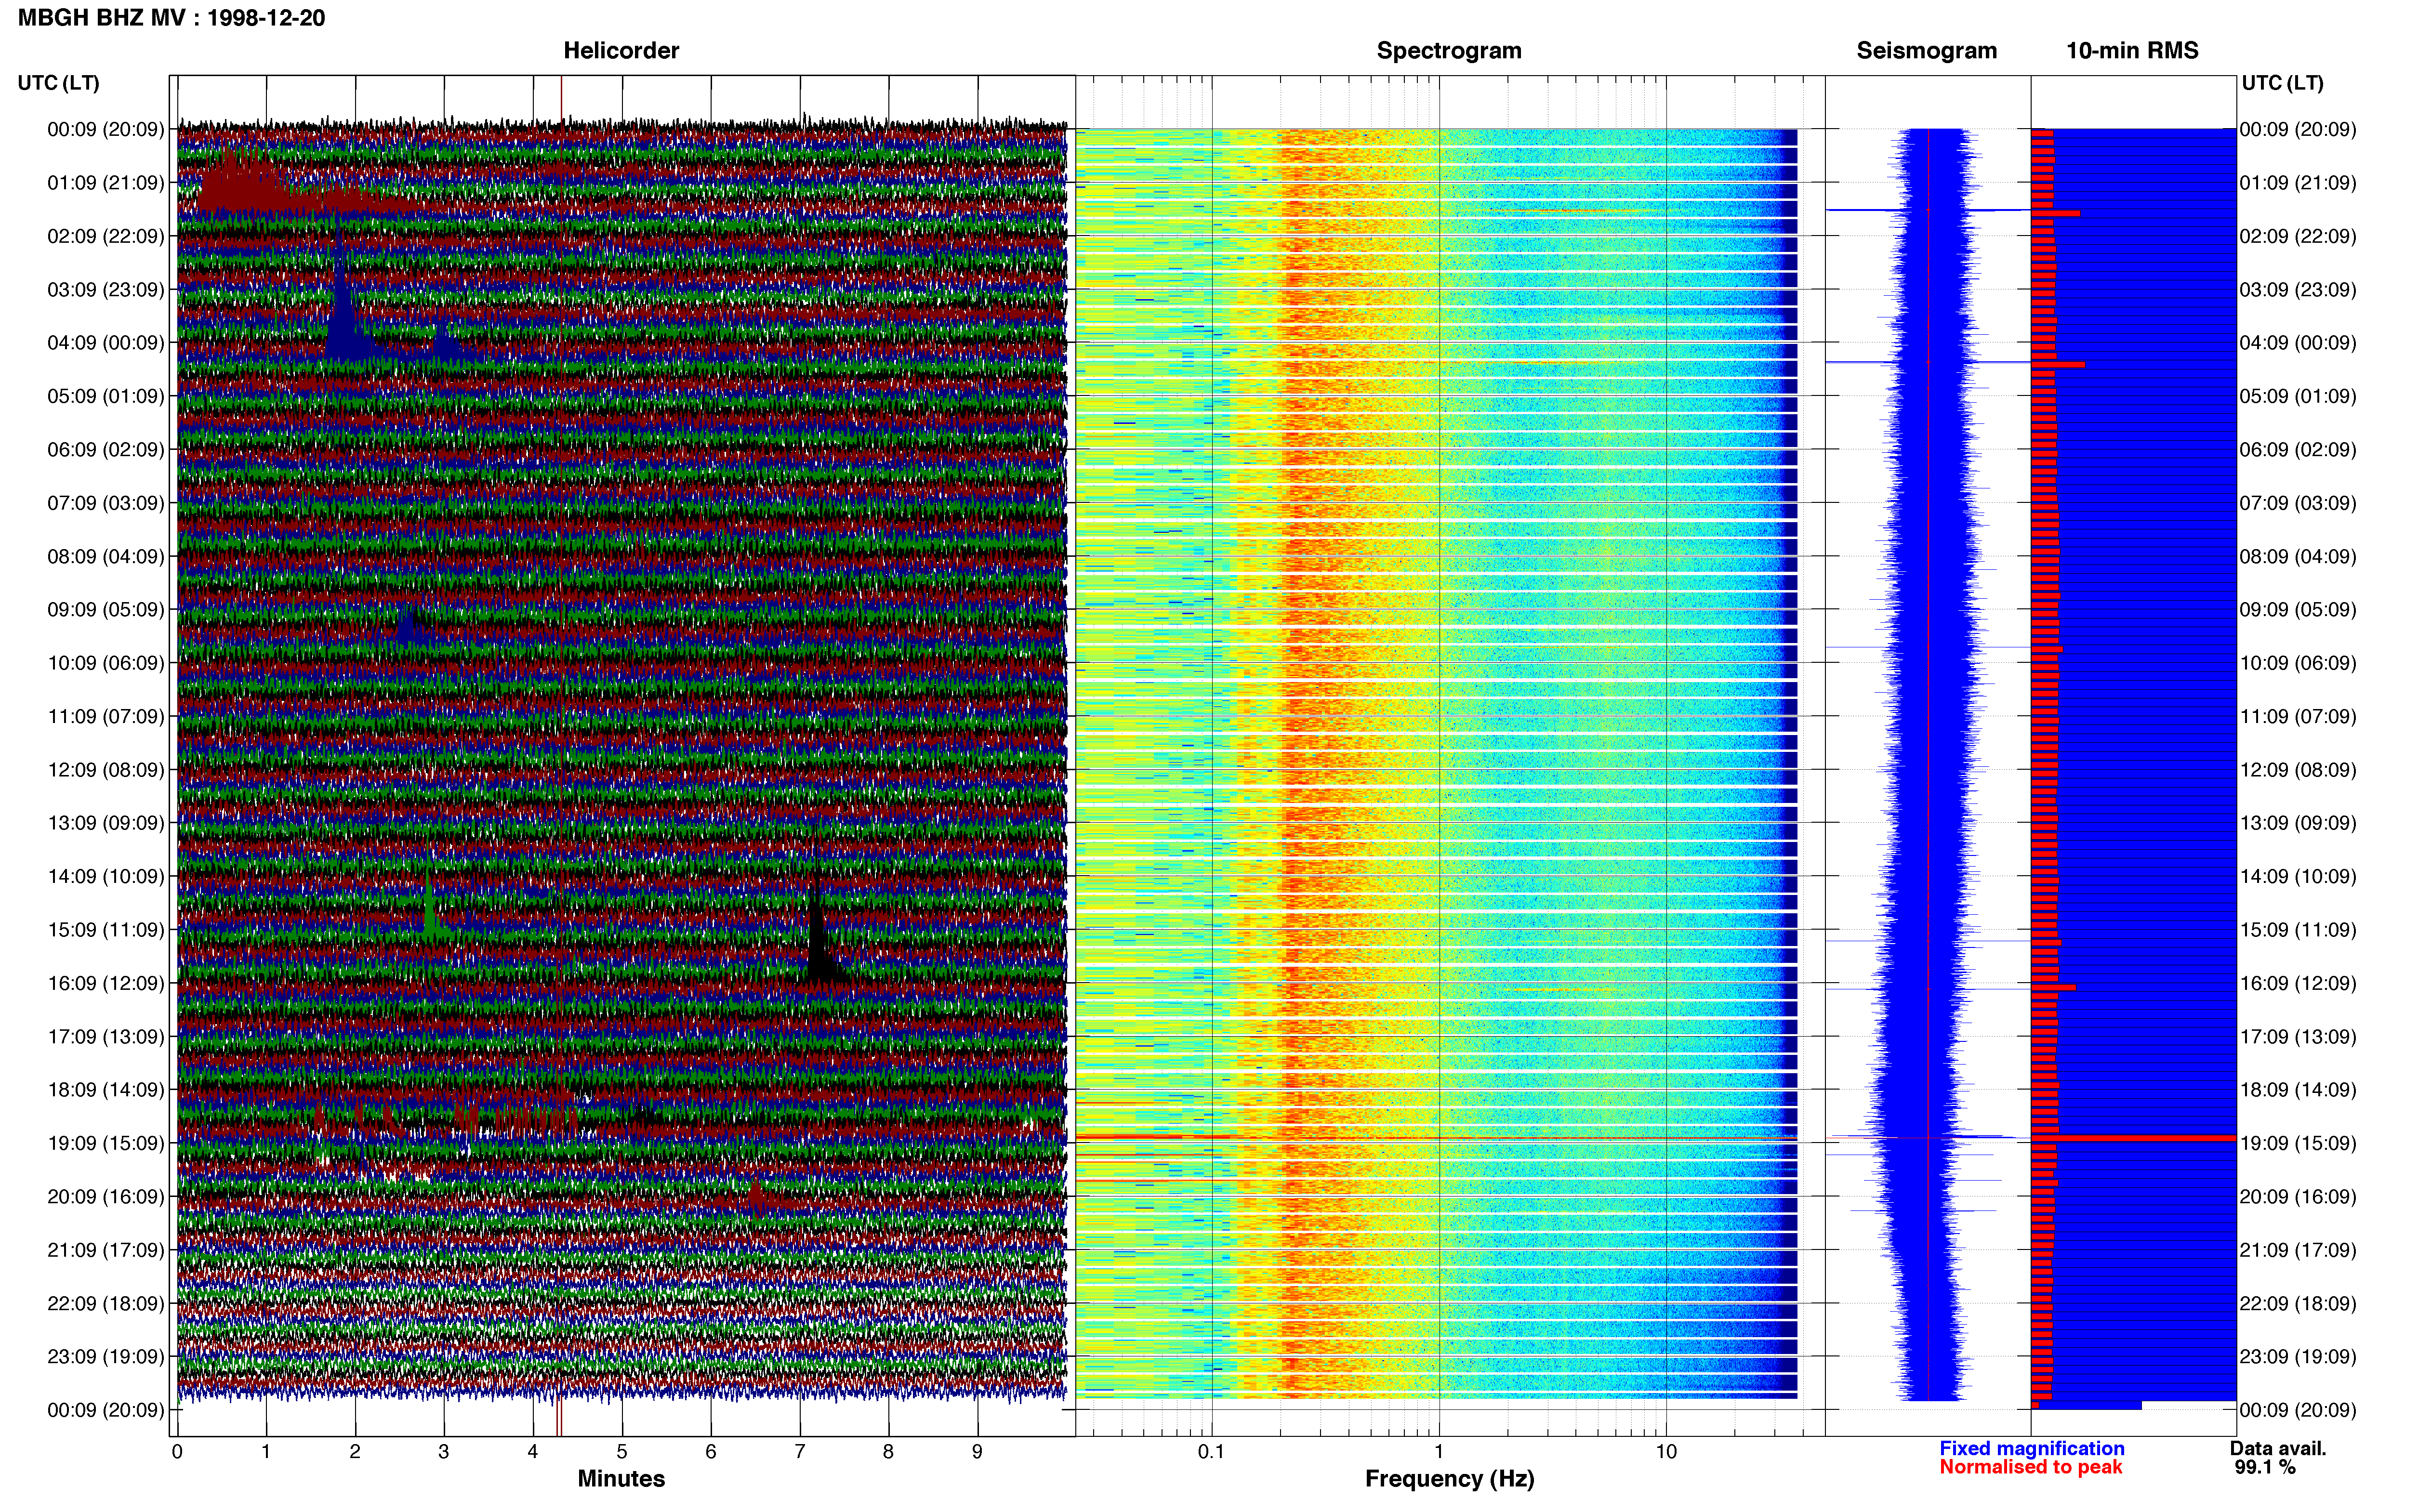Screen dimensions: 2418x1512
Task: Click the 12:09 (08:09) label beside the Helicorder
Action: coord(105,770)
